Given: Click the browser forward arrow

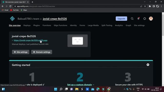Looking at the screenshot, I should pos(6,6).
